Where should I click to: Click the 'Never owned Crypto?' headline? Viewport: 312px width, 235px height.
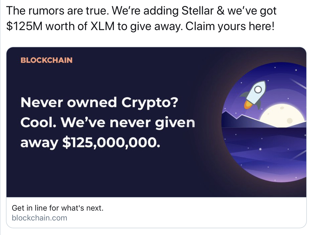tap(99, 103)
